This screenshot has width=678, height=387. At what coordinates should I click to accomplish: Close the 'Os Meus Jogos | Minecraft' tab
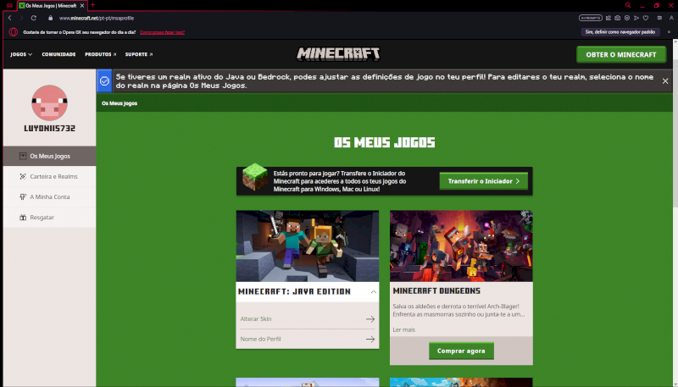82,6
